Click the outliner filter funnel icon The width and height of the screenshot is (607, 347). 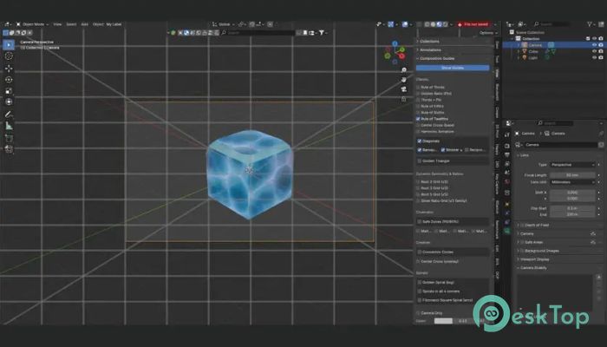pos(590,24)
